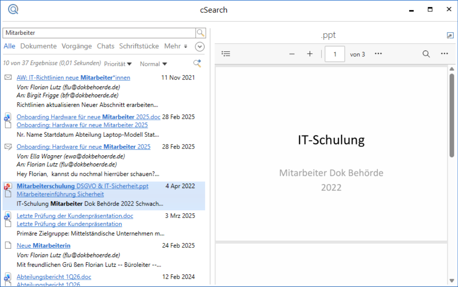
Task: Expand the Mehr tab menu
Action: pyautogui.click(x=175, y=46)
